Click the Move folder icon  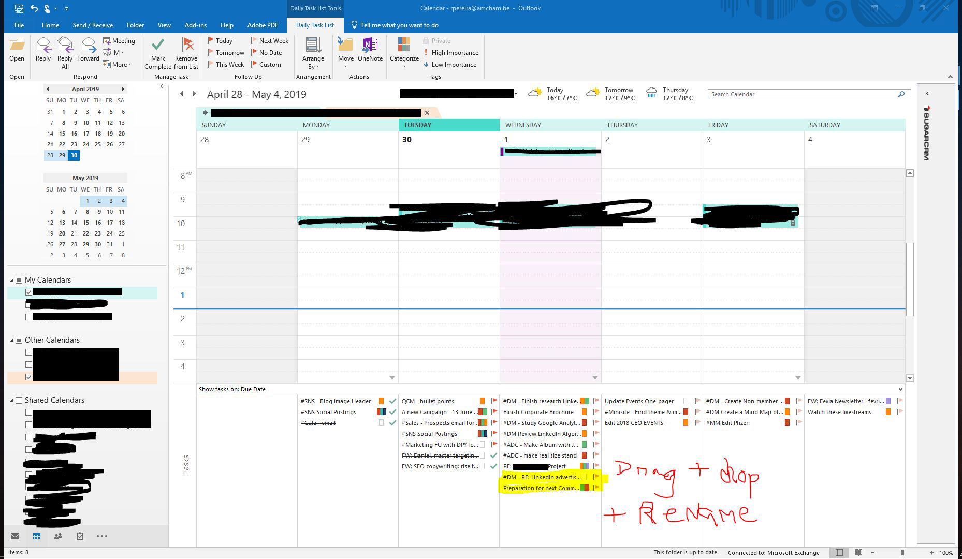pos(345,45)
